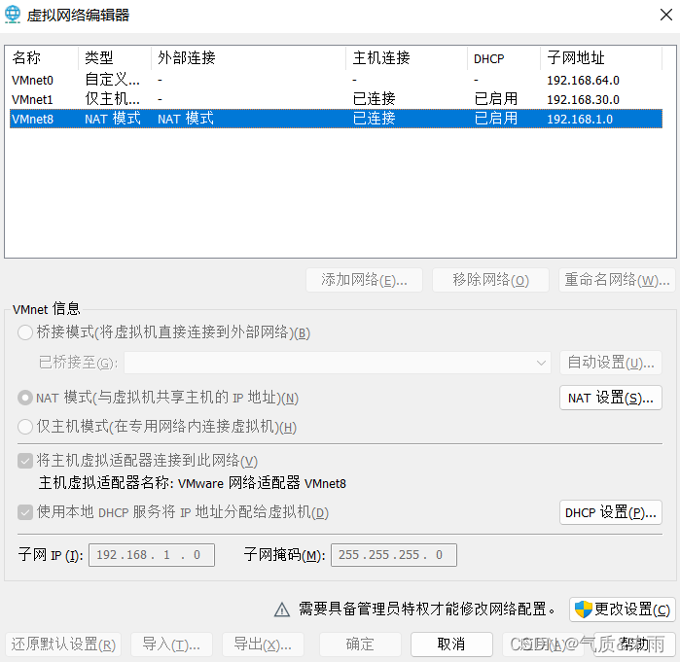
Task: Click 自动设置(U)... button
Action: click(x=611, y=363)
